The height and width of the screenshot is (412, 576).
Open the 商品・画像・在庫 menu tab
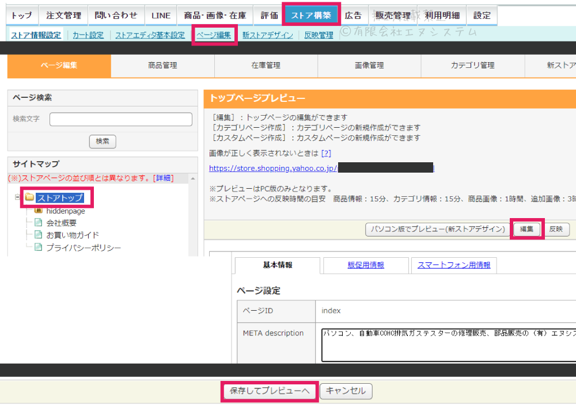[x=215, y=16]
